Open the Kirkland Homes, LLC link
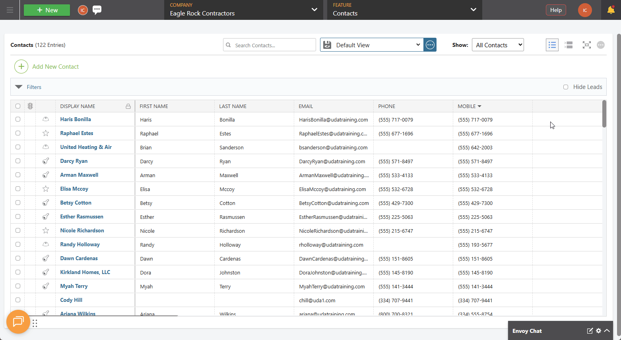The width and height of the screenshot is (621, 340). (85, 272)
